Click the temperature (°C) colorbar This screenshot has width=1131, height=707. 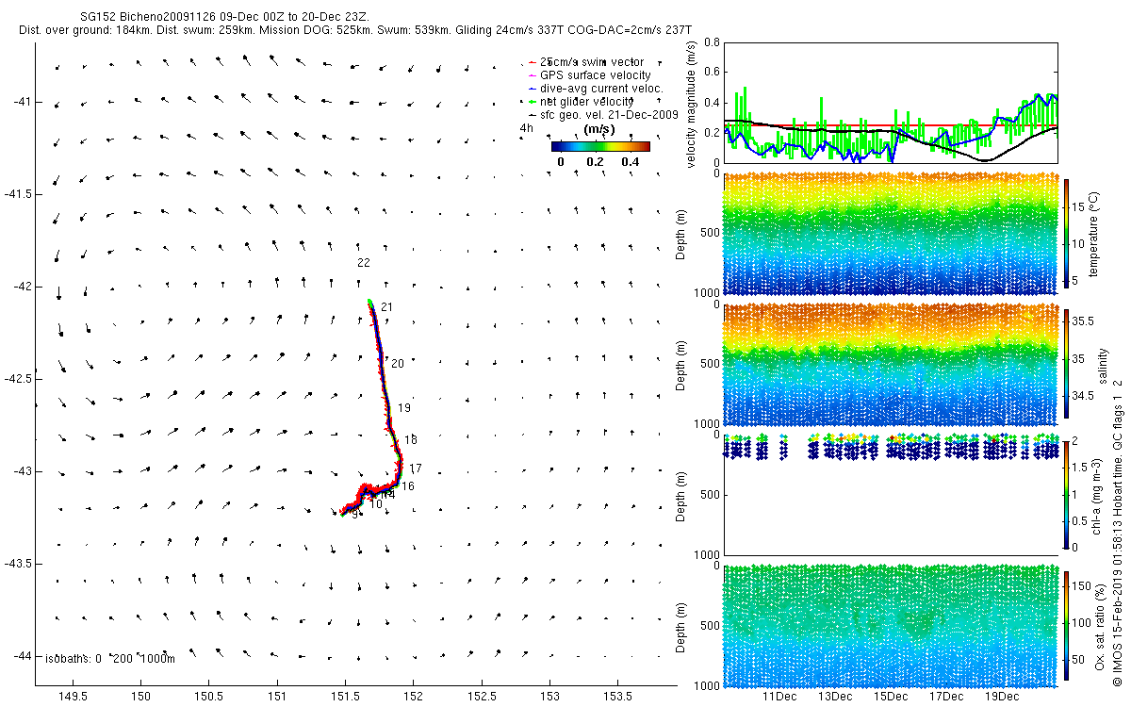pos(1066,236)
